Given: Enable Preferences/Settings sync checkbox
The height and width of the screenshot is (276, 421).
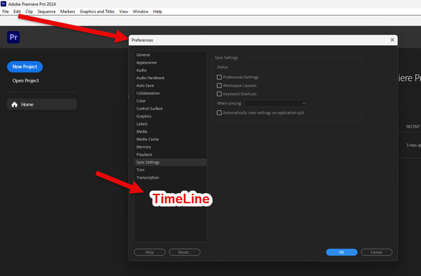Looking at the screenshot, I should 219,78.
